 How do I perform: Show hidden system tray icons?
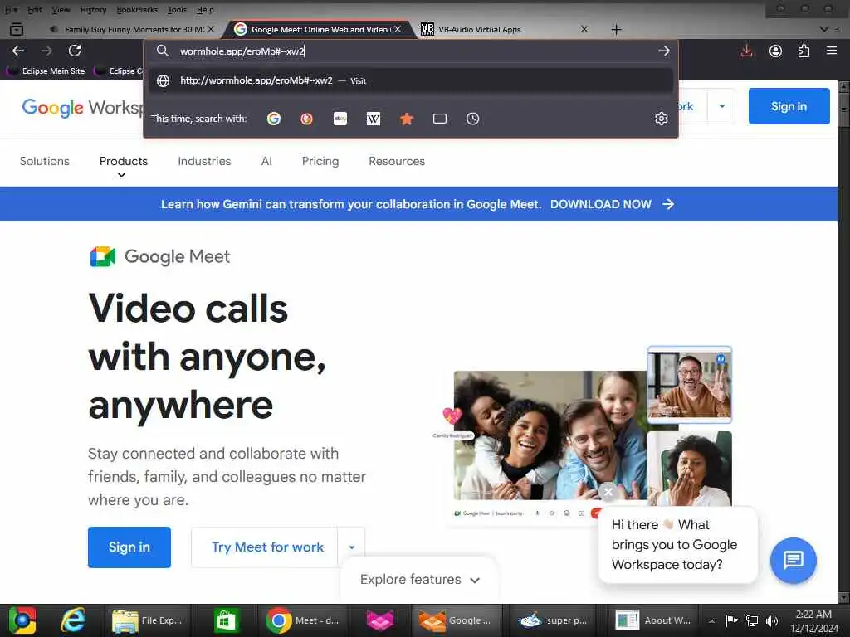(711, 620)
